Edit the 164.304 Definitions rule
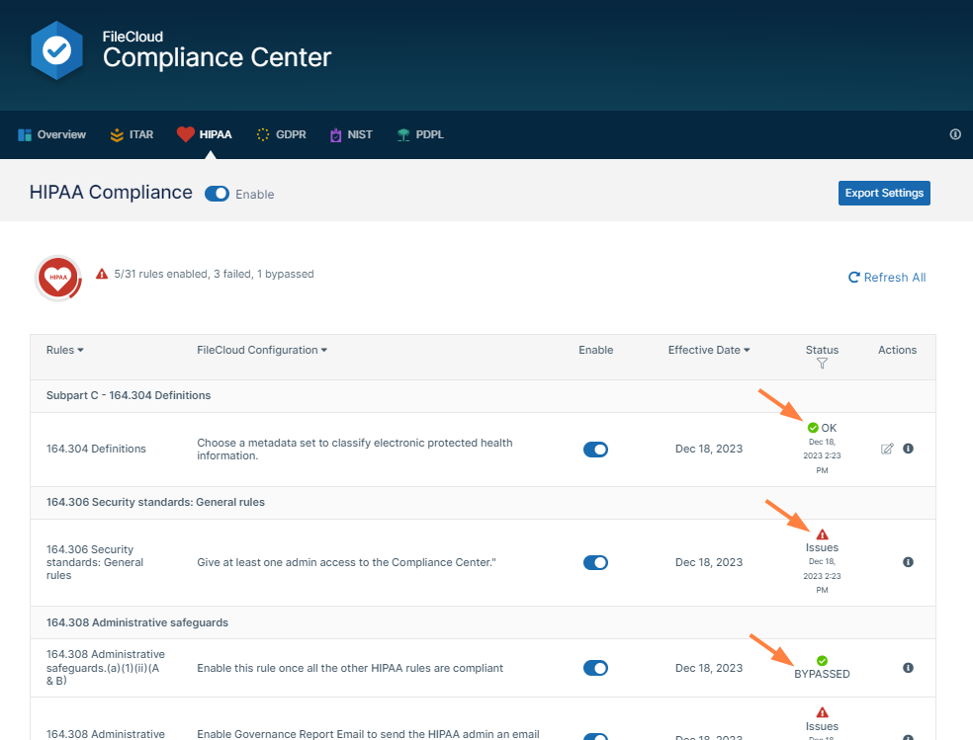973x740 pixels. 887,449
